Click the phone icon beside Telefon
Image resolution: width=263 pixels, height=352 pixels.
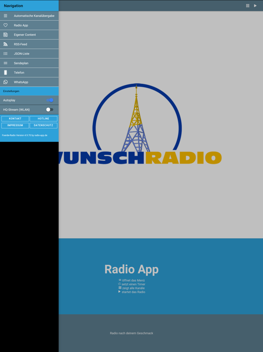(6, 72)
